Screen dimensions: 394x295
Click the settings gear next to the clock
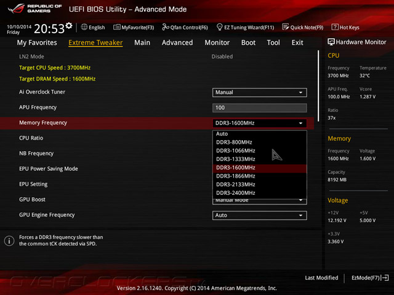point(69,25)
